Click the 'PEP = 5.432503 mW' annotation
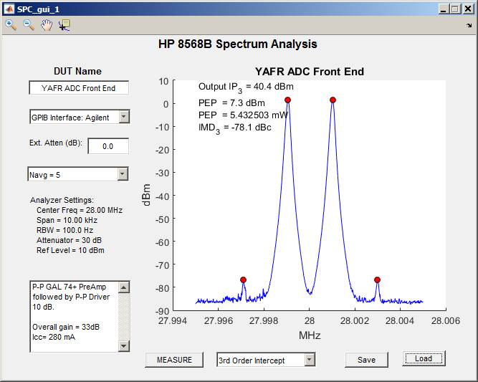This screenshot has height=382, width=478. click(x=243, y=115)
